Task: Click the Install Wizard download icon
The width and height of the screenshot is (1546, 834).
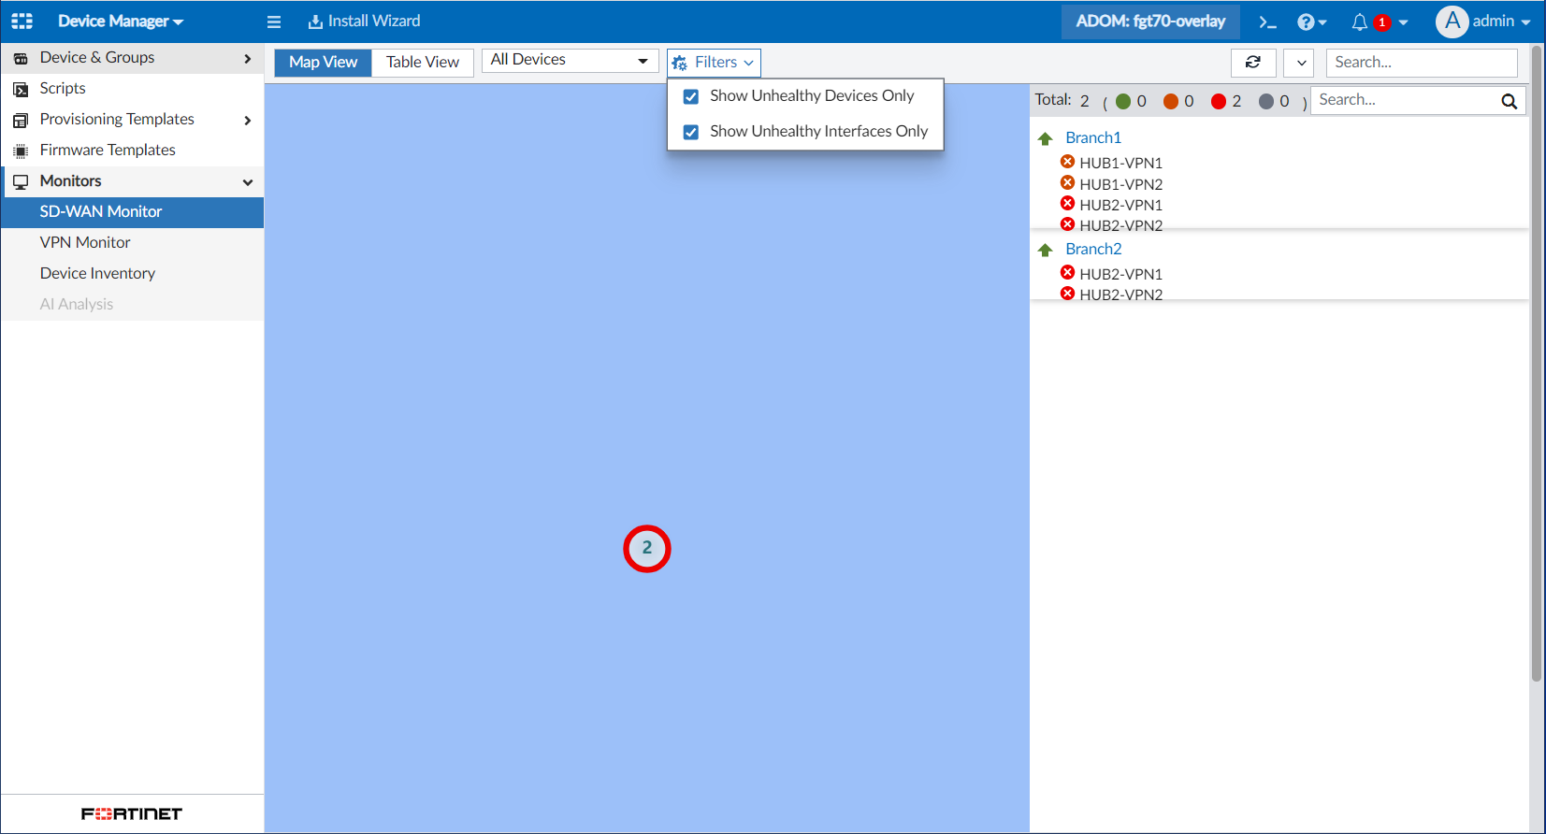Action: click(315, 22)
